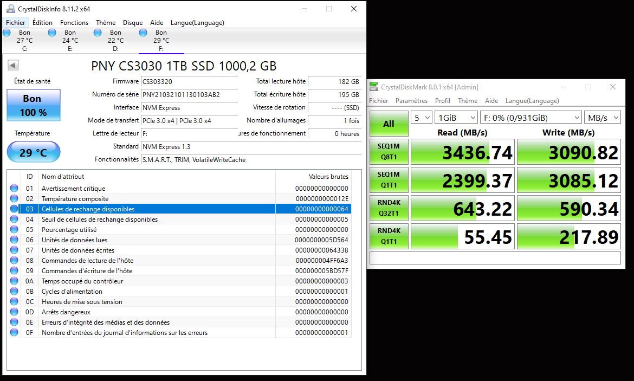
Task: Select the F: drive status orb
Action: pyautogui.click(x=143, y=33)
